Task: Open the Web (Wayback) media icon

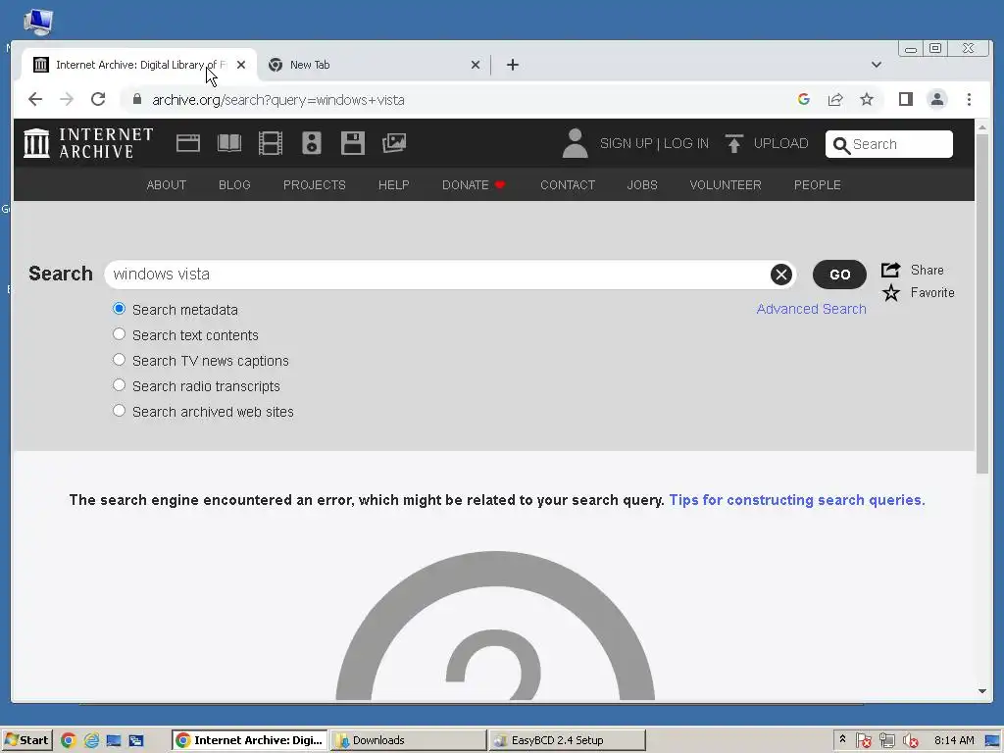Action: click(x=187, y=143)
